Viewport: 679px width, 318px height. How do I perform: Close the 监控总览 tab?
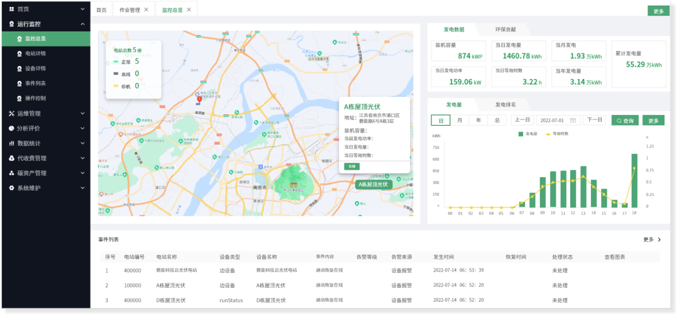189,9
